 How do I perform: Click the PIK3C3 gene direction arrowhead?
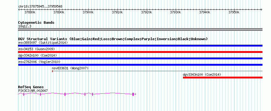pyautogui.click(x=135, y=94)
